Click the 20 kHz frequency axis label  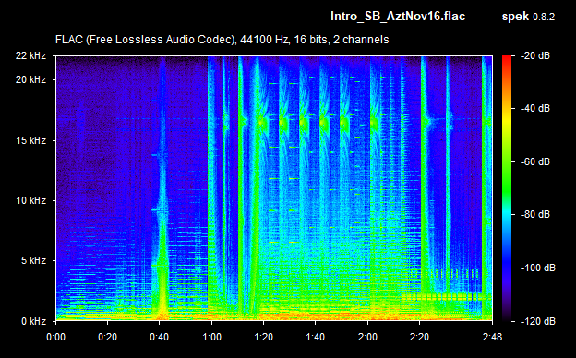30,79
